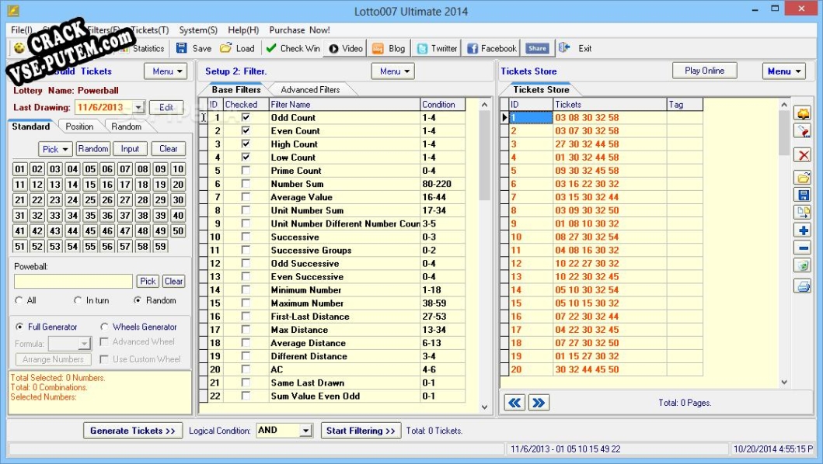Viewport: 823px width, 464px height.
Task: Select number 25 in the number grid
Action: coord(90,199)
